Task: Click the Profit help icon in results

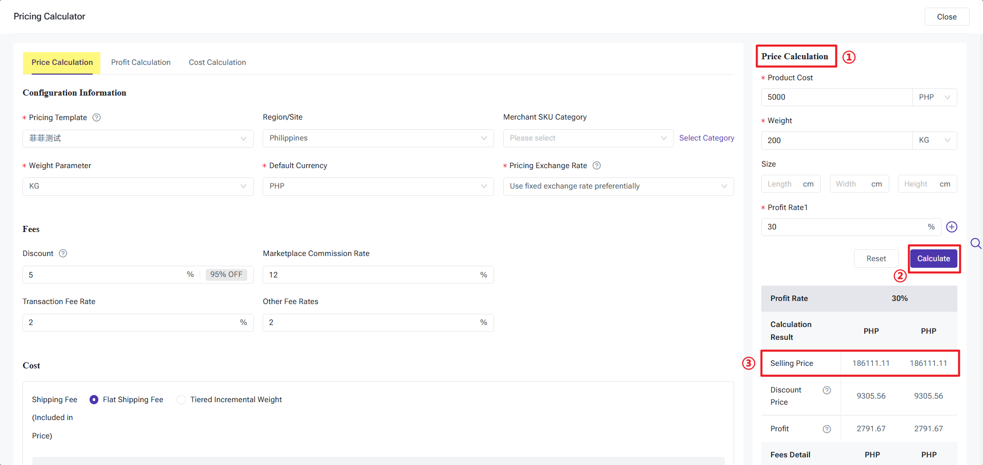Action: pos(827,429)
